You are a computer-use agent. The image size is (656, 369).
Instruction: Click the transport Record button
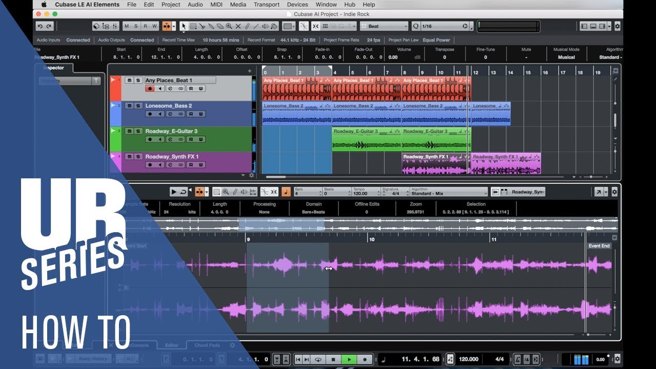[x=364, y=359]
